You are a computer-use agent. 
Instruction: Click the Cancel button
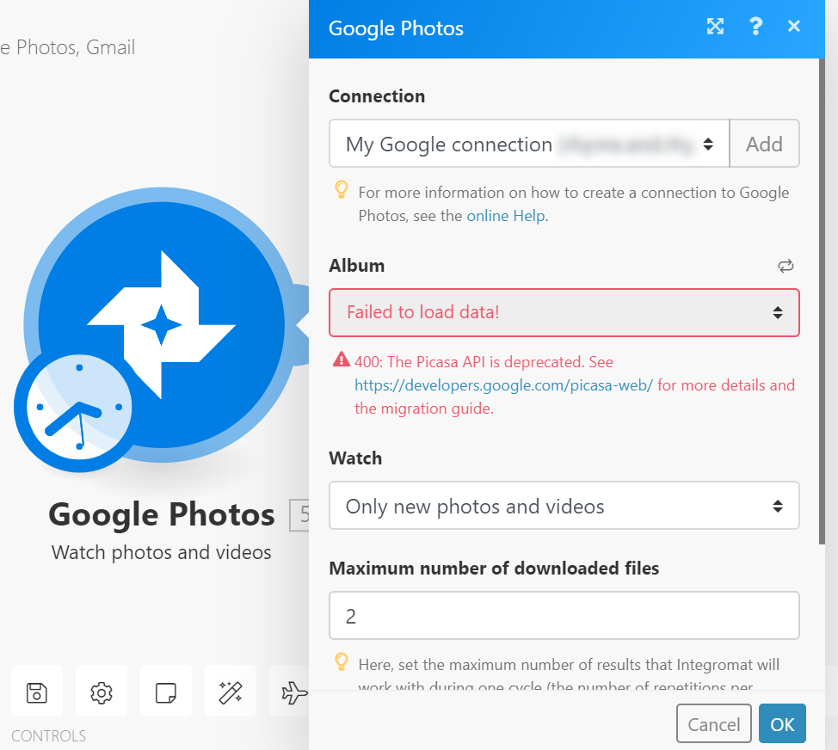tap(713, 724)
